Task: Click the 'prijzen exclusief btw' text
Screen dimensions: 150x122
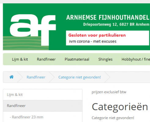Action: point(109,92)
